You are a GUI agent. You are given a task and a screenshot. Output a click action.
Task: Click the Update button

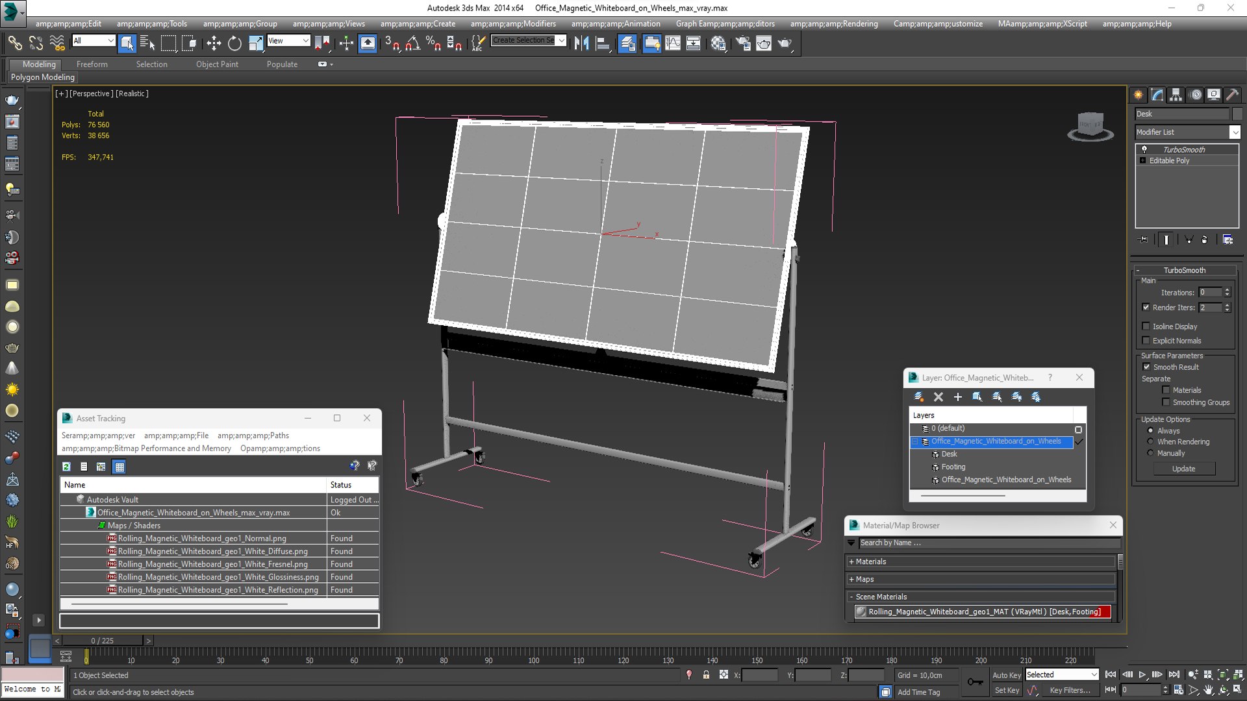(1183, 469)
